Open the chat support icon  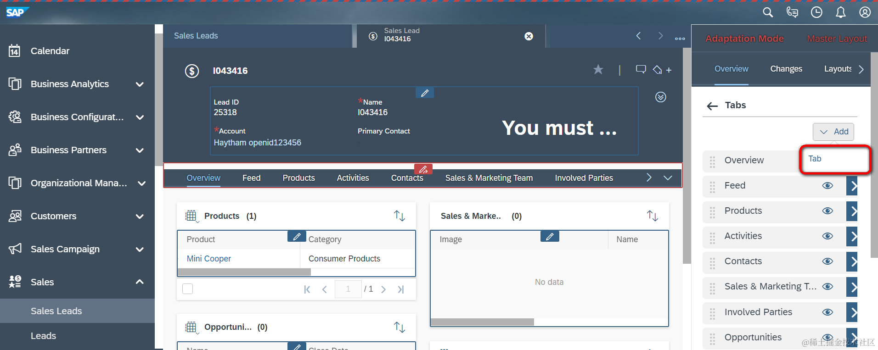(792, 12)
